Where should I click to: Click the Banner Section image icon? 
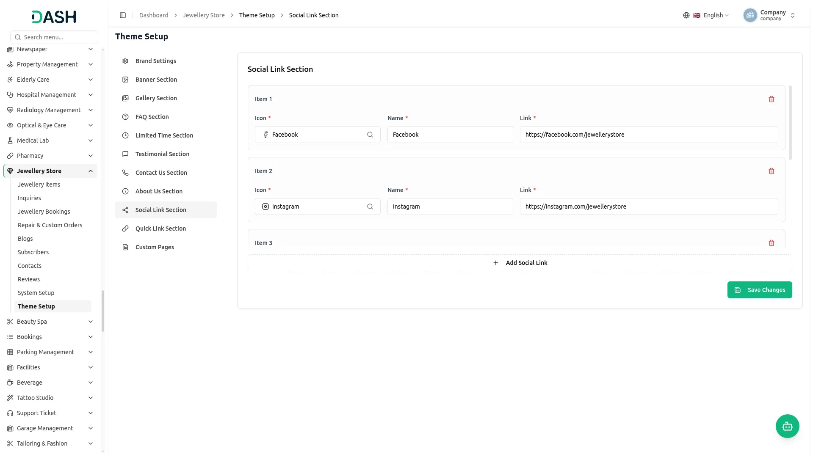[x=125, y=80]
